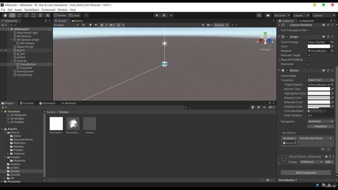Open Pressed Color swatch

(318, 98)
